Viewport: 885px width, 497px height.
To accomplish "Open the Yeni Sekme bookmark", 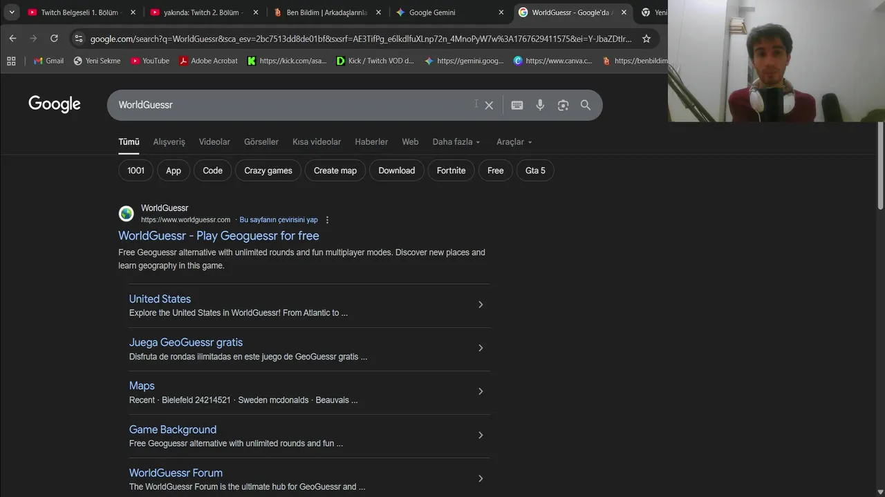I will (x=97, y=61).
